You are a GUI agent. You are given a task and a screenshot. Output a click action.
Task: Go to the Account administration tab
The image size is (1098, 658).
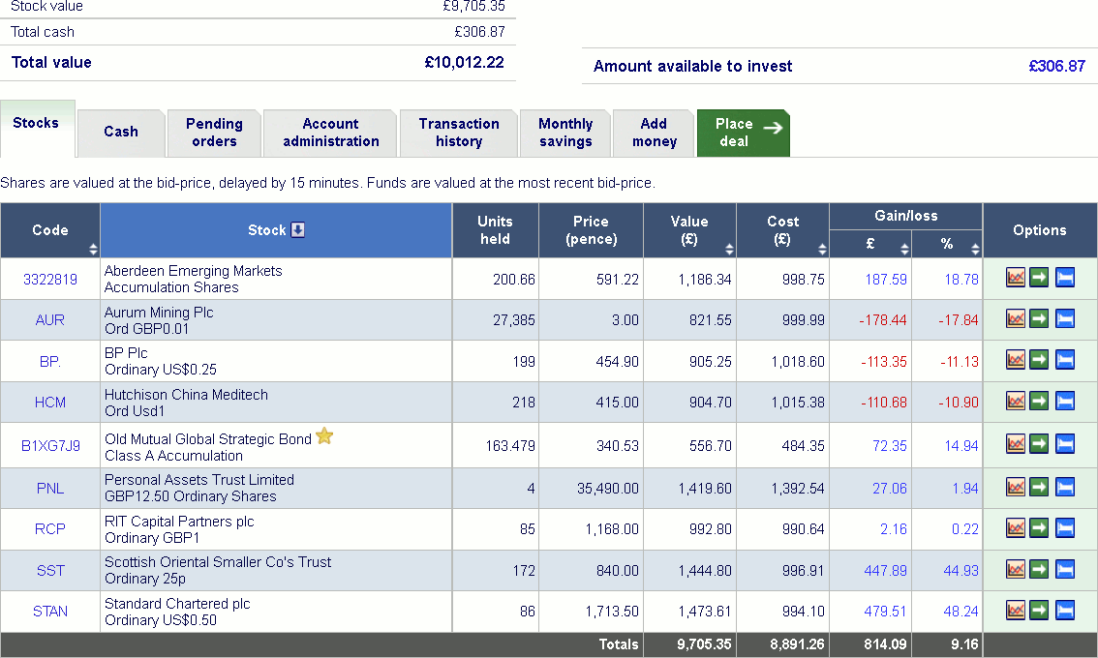point(330,133)
